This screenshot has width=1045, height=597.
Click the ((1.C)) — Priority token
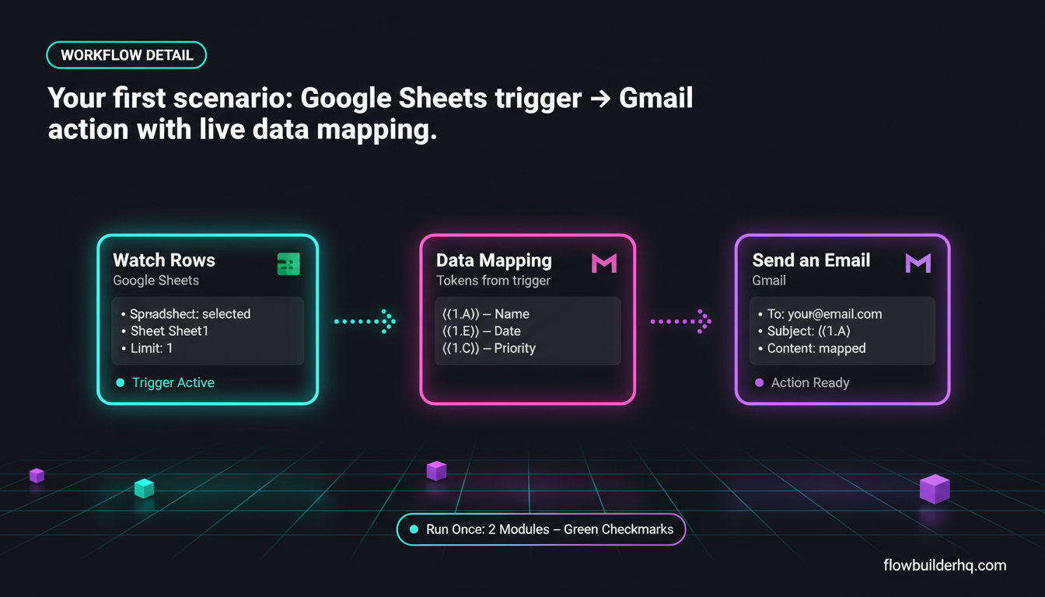click(488, 348)
